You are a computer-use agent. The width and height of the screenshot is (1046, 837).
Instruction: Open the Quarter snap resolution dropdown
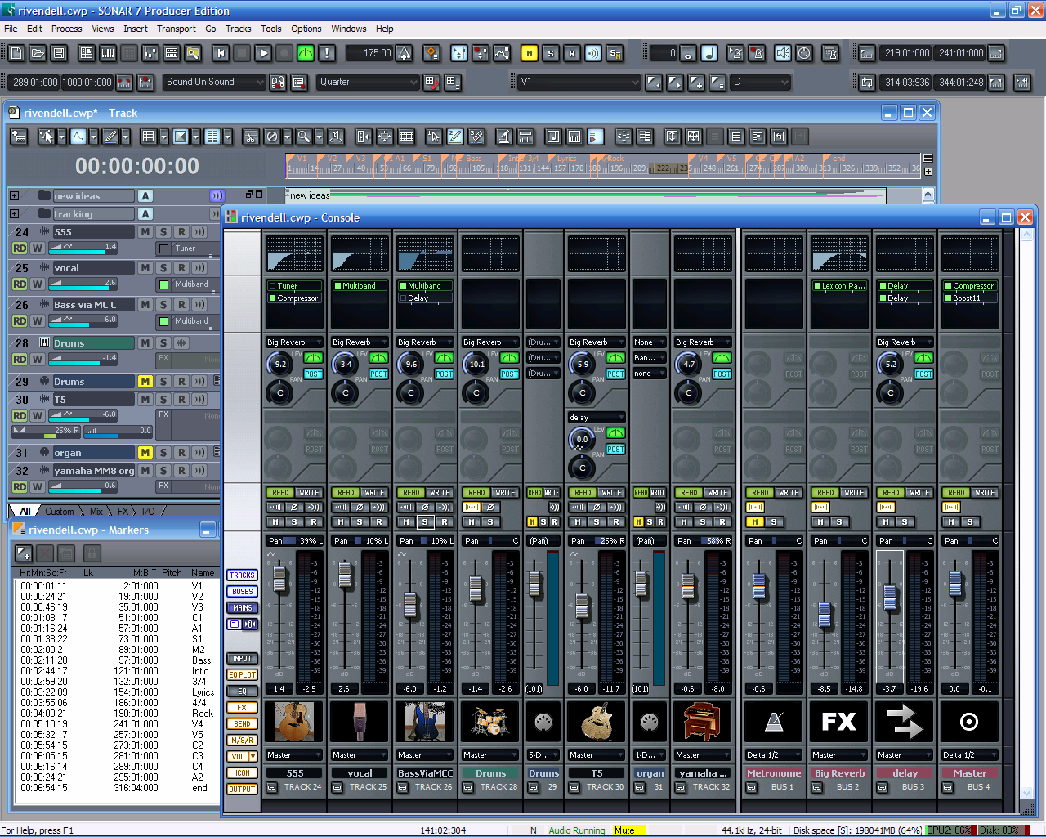coord(368,82)
